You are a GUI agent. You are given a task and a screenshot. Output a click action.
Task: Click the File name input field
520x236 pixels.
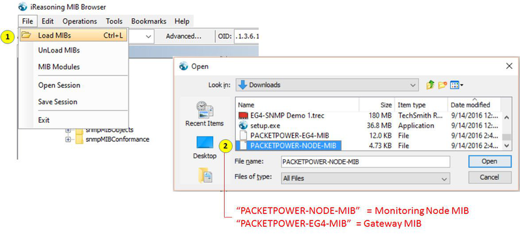click(x=366, y=162)
